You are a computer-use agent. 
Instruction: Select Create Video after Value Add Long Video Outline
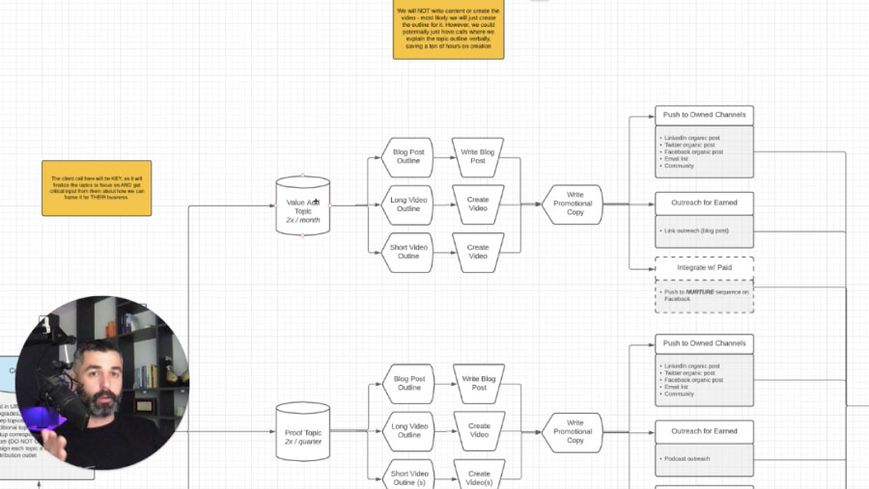pos(478,204)
